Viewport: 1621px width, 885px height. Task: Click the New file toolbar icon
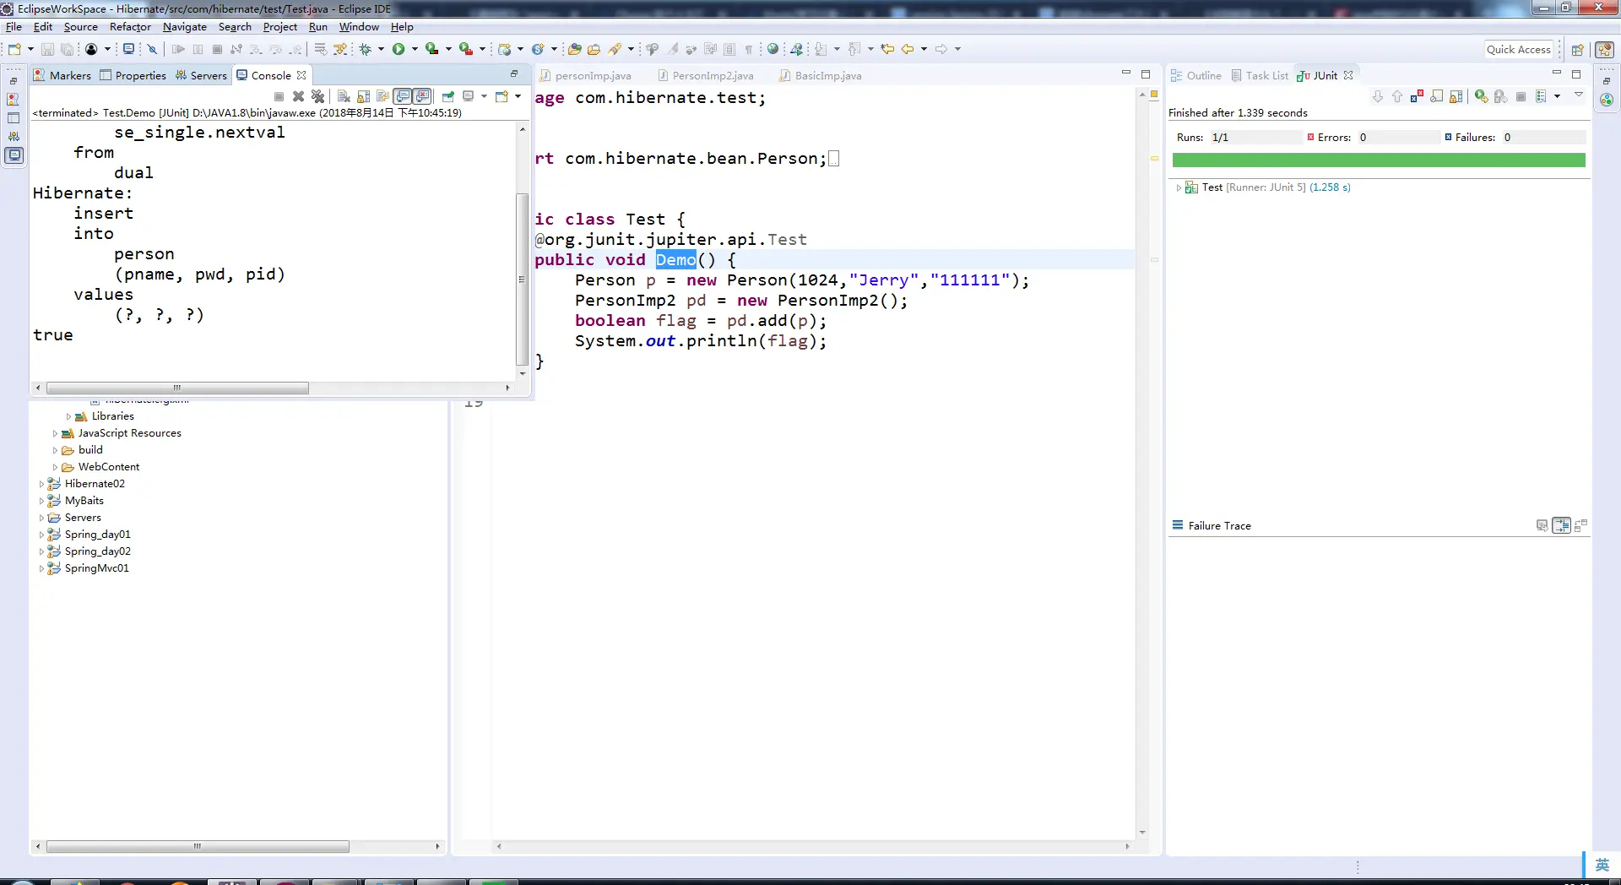coord(14,49)
